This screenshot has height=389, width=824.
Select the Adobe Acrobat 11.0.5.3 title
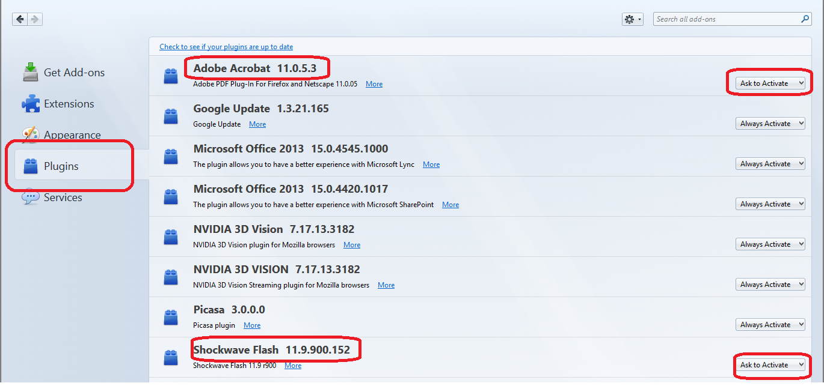(x=254, y=68)
